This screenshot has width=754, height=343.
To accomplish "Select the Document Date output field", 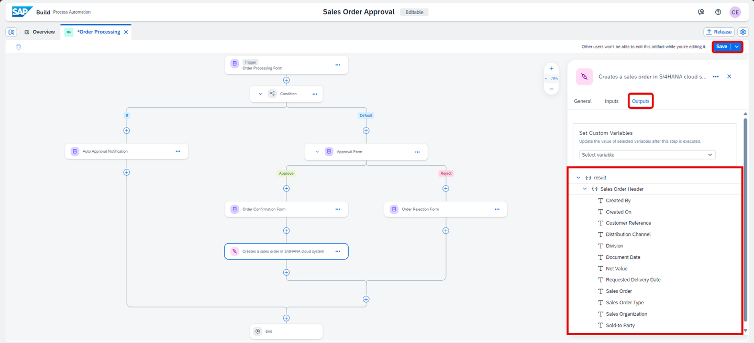I will [623, 257].
